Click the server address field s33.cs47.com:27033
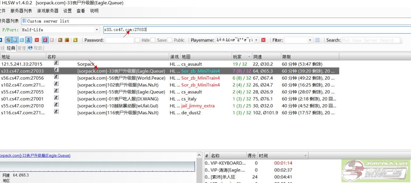The image size is (411, 183). pos(257,30)
